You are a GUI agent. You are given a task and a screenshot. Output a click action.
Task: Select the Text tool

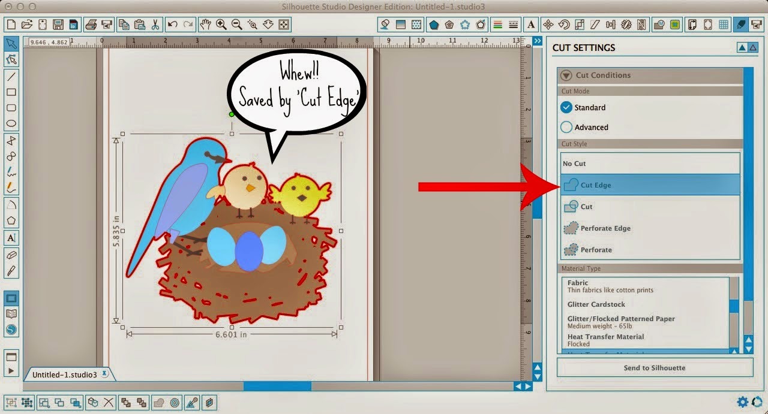pyautogui.click(x=11, y=238)
